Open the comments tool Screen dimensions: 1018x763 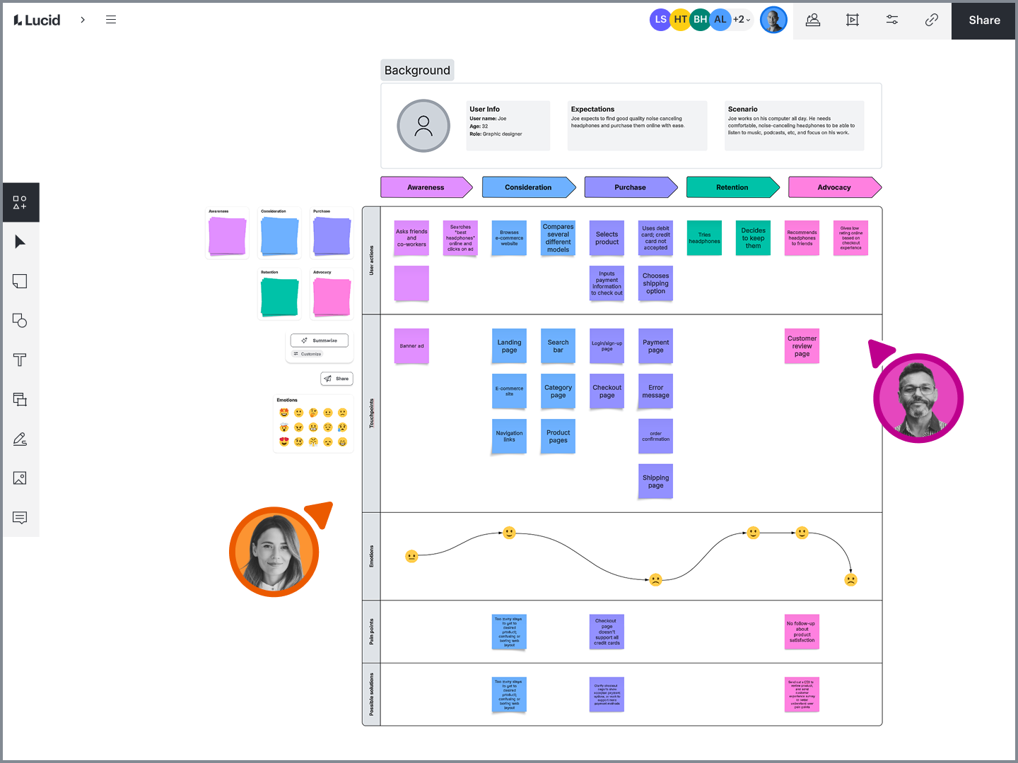21,518
